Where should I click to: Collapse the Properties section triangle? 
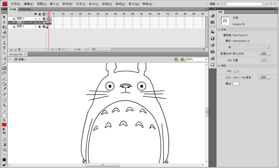[219, 66]
